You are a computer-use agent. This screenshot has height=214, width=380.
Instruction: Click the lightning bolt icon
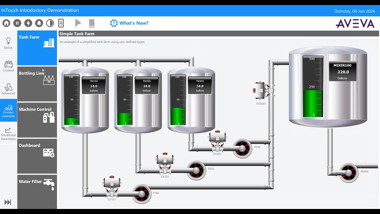pyautogui.click(x=28, y=23)
